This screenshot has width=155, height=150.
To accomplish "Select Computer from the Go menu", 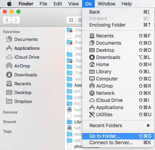I will click(x=118, y=79).
